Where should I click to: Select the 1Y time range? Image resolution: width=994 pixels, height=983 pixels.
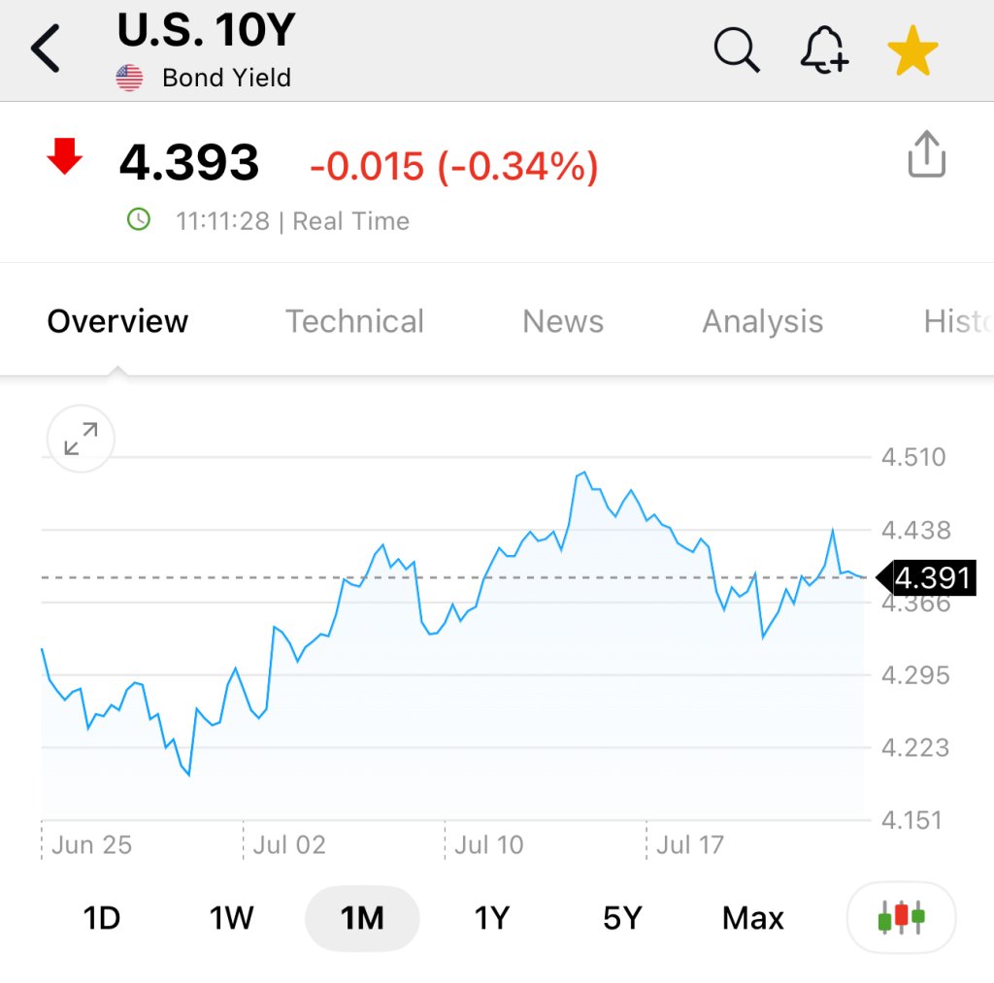(x=492, y=918)
